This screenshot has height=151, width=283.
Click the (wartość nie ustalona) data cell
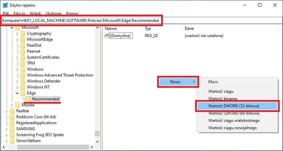[x=204, y=36]
